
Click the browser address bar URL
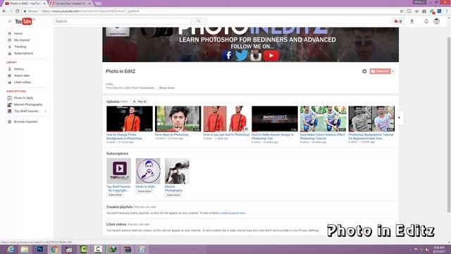90,11
